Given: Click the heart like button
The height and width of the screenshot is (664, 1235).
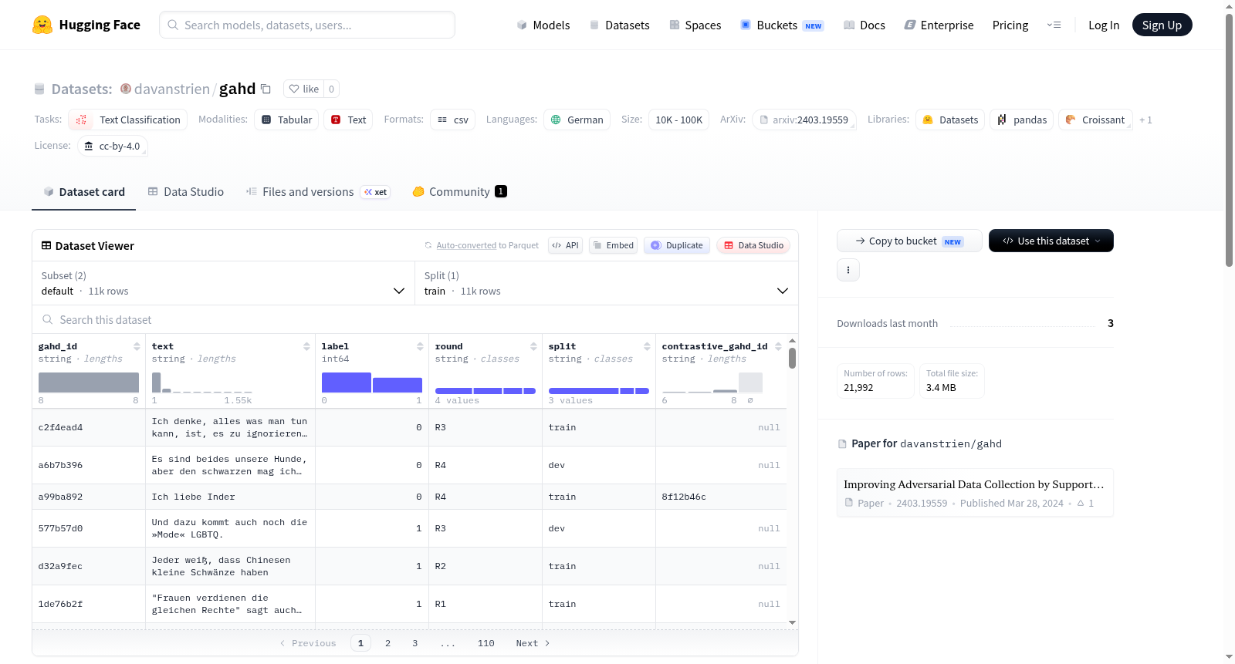Looking at the screenshot, I should point(303,89).
